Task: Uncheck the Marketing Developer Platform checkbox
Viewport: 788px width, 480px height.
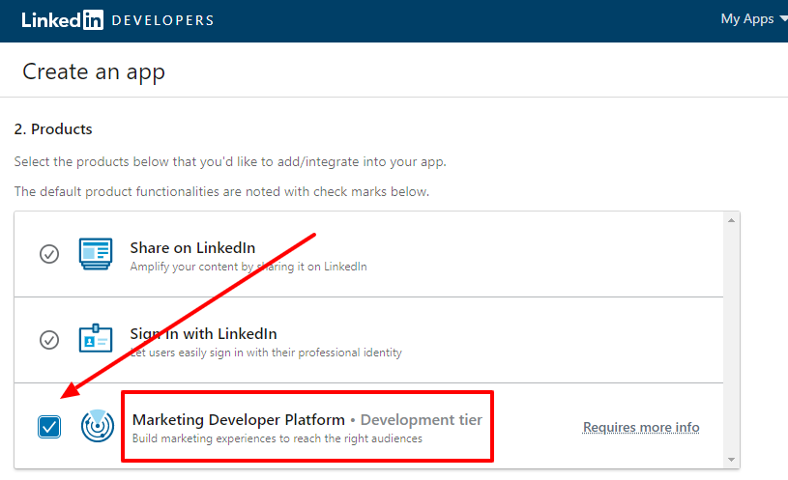Action: pos(49,427)
